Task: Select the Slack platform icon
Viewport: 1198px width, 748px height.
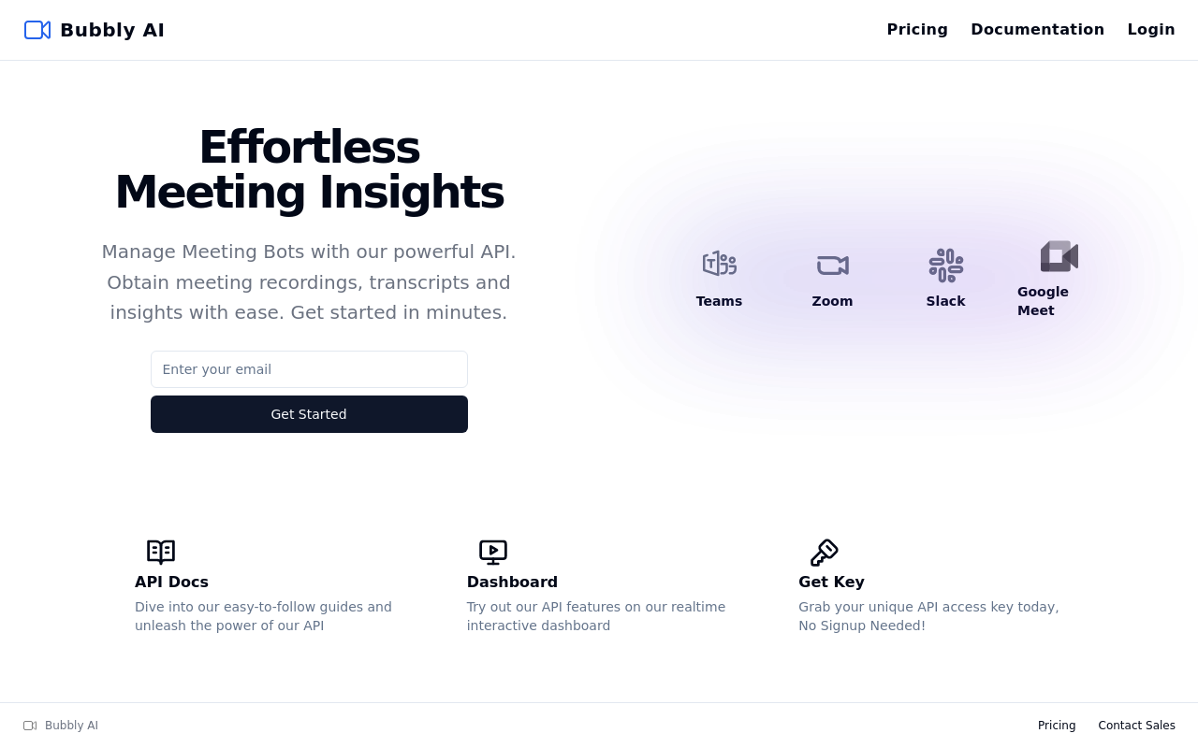Action: click(x=945, y=266)
